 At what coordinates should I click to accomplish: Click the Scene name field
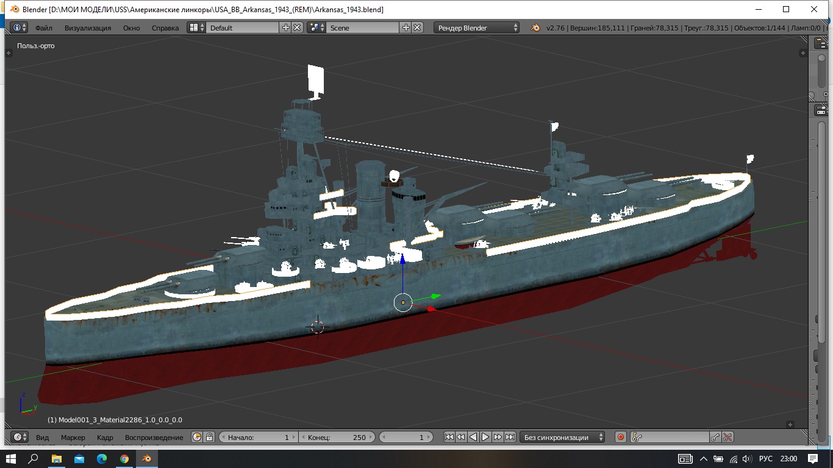(363, 27)
